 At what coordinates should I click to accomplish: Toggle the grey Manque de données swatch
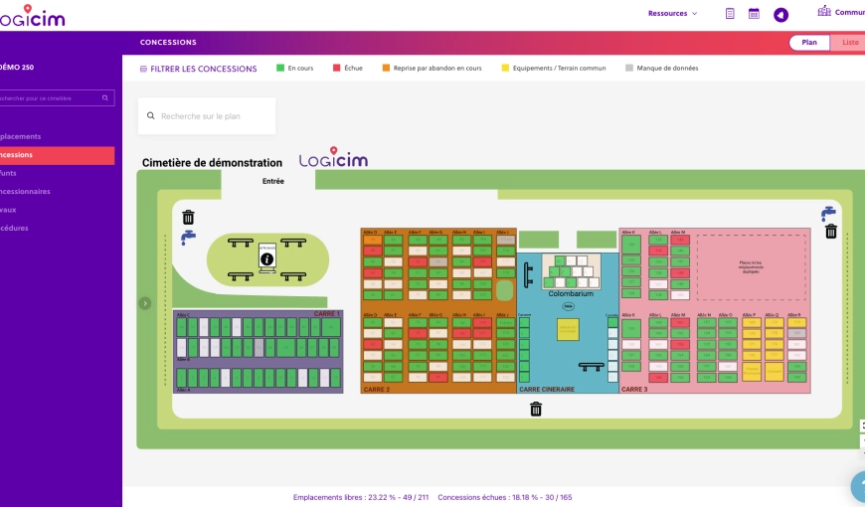point(629,68)
